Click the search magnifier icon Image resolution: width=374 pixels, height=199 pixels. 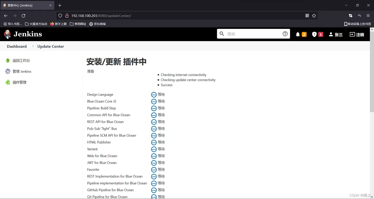[222, 34]
